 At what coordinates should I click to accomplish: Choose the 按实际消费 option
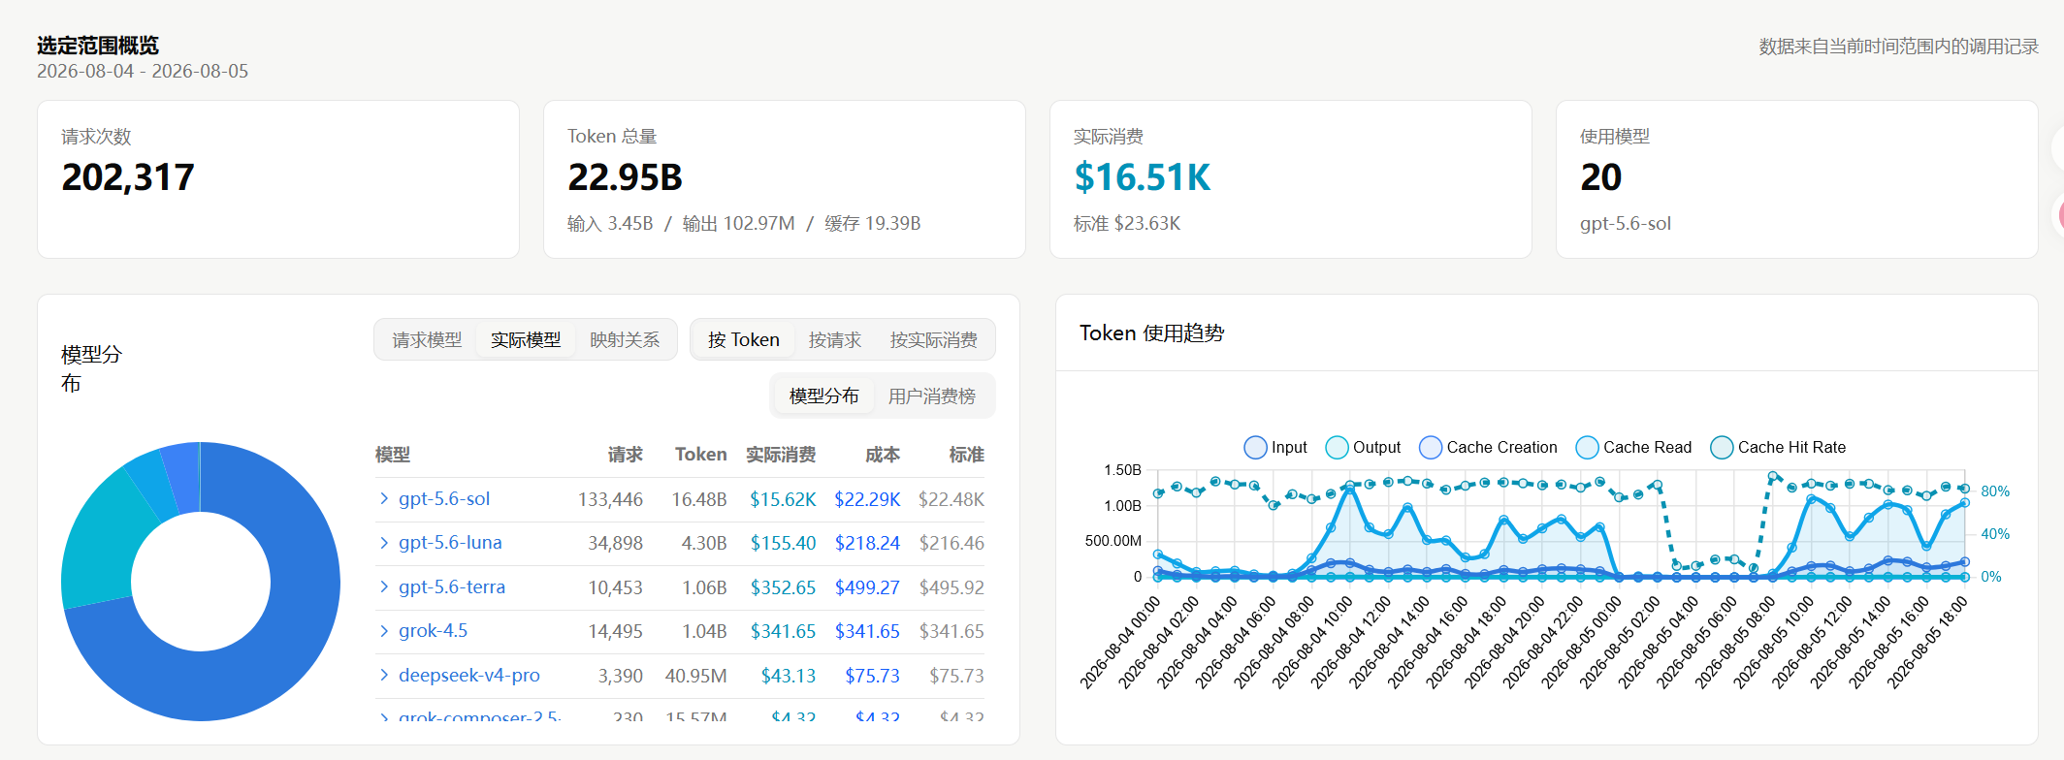[x=934, y=340]
